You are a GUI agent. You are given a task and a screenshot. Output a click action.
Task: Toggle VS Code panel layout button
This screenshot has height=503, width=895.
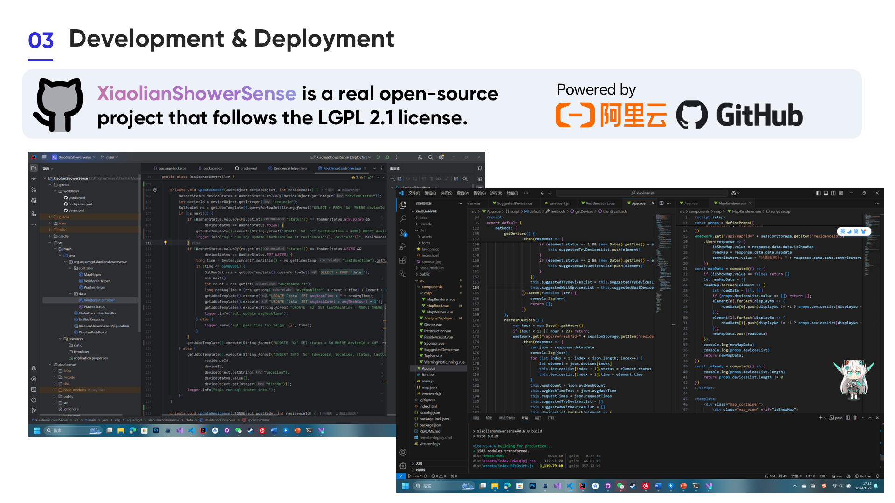826,193
